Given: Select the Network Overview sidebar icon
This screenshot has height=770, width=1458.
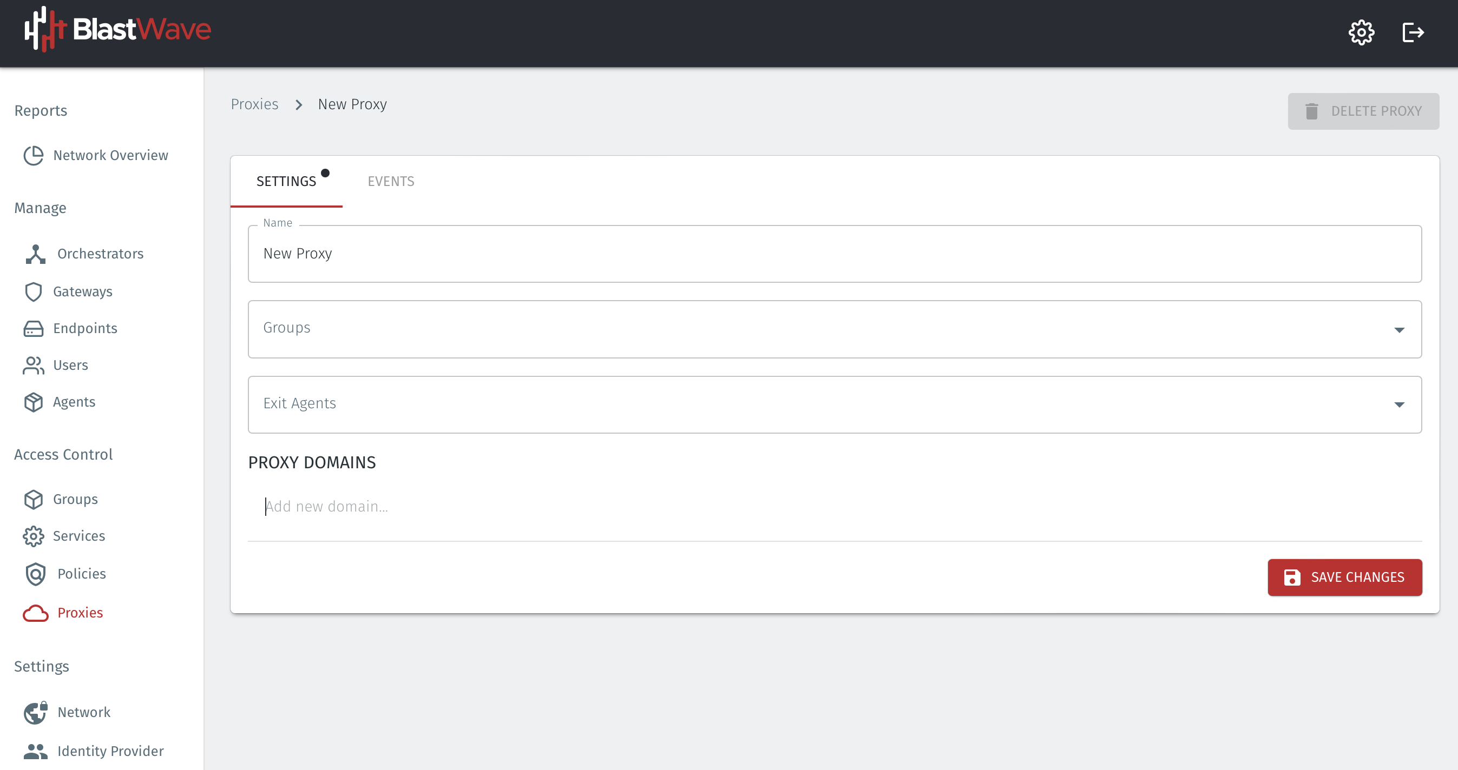Looking at the screenshot, I should click(x=34, y=156).
